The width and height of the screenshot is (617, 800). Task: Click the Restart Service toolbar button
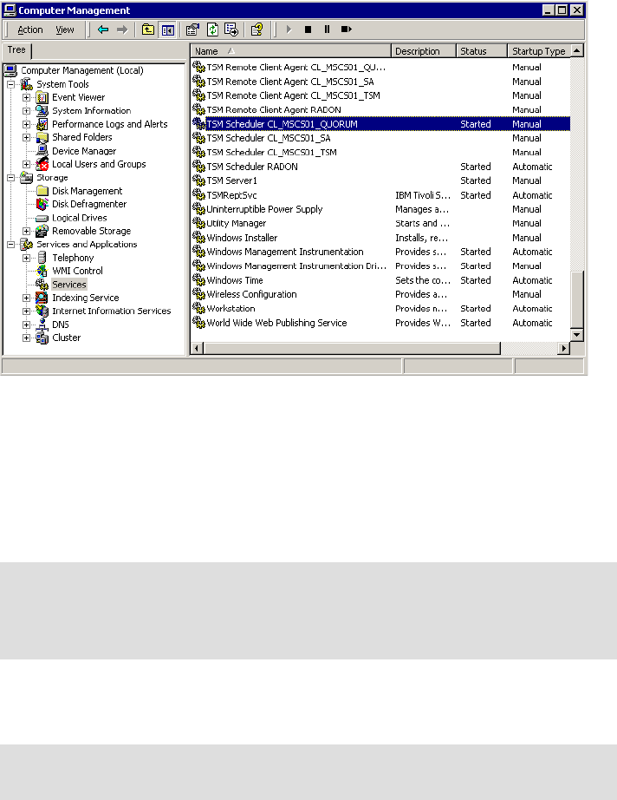347,30
